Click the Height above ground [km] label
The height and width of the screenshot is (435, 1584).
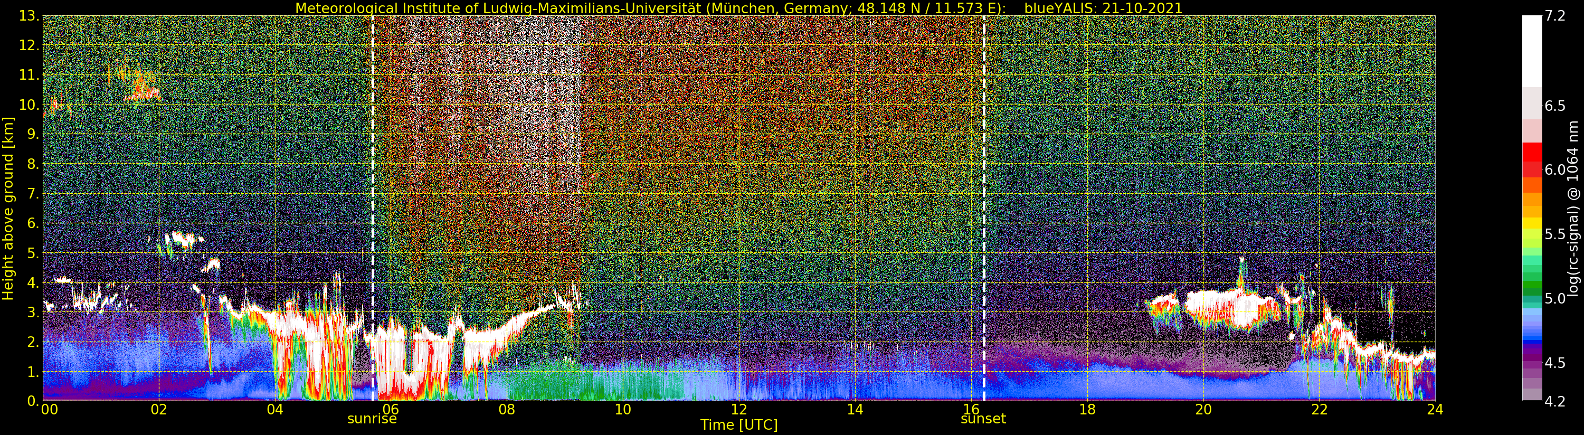coord(8,208)
